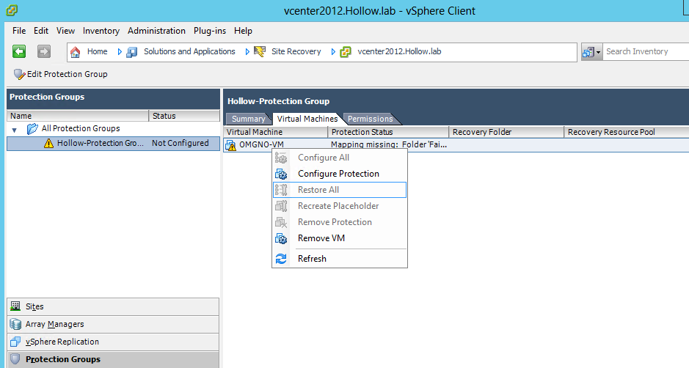Choose Remove VM from context menu
The height and width of the screenshot is (368, 689).
[x=321, y=238]
